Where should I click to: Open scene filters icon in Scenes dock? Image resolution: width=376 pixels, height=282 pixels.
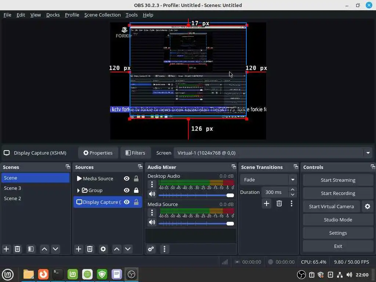31,249
